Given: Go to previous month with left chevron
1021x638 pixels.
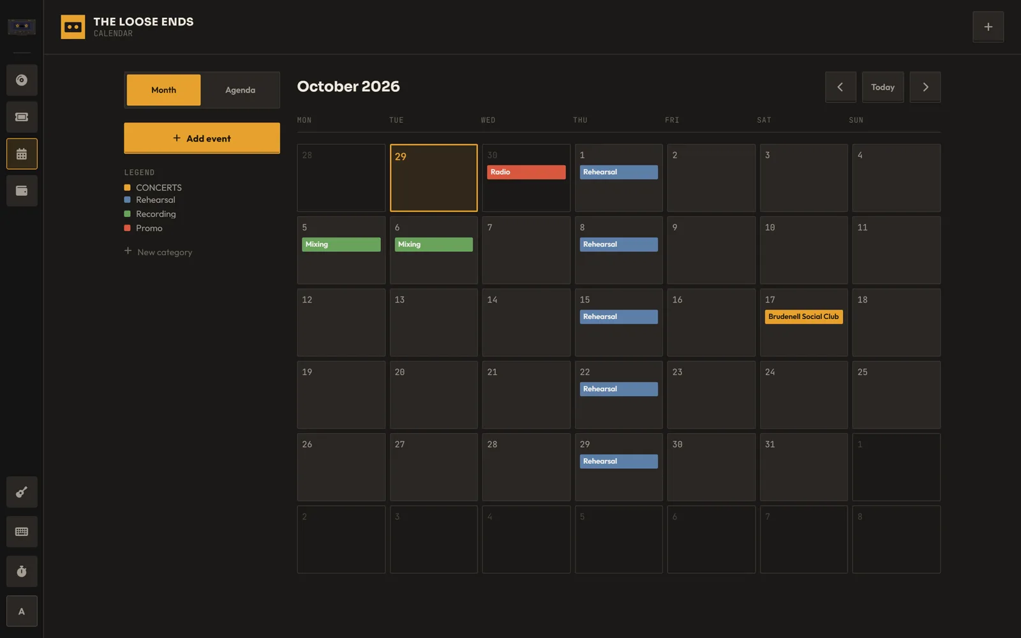Looking at the screenshot, I should point(840,87).
